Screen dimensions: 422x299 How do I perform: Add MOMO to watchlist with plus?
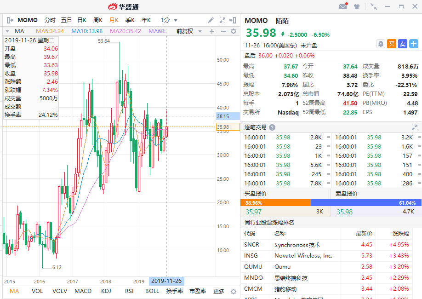coord(413,44)
